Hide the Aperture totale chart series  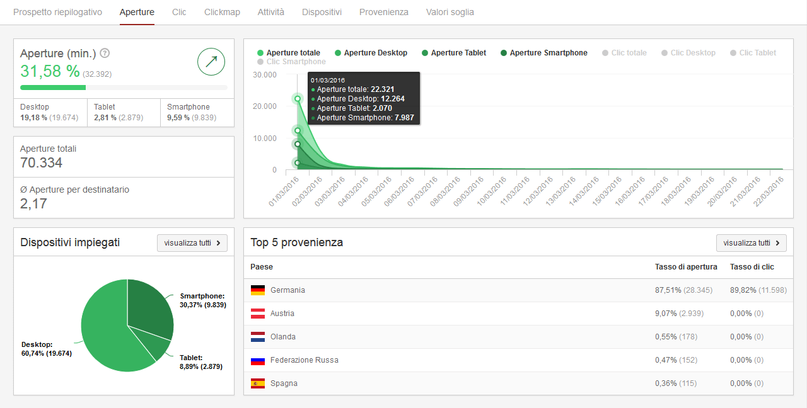click(x=289, y=53)
